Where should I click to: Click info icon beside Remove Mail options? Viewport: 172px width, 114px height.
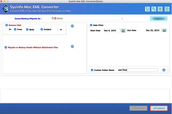(x=72, y=26)
